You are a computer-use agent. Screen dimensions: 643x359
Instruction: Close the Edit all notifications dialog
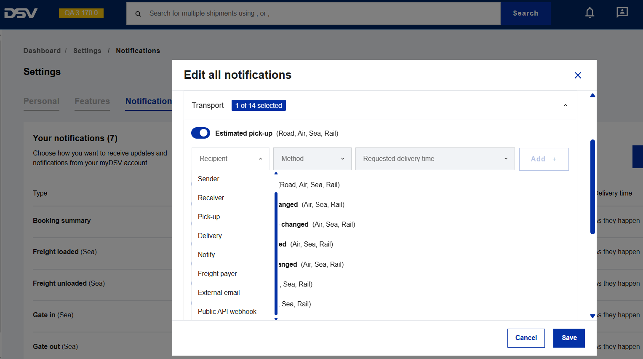click(578, 75)
